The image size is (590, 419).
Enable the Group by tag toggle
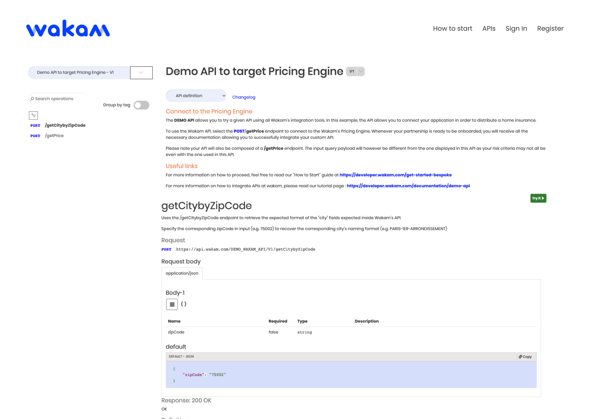pos(141,105)
